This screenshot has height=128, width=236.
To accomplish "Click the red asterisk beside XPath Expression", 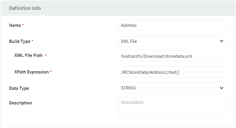I will (x=51, y=72).
